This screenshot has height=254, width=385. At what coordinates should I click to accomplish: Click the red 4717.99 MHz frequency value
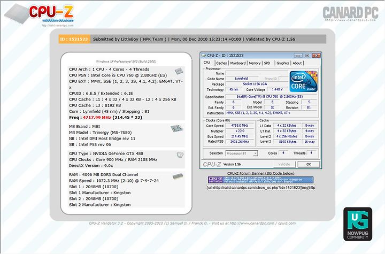tap(97, 118)
